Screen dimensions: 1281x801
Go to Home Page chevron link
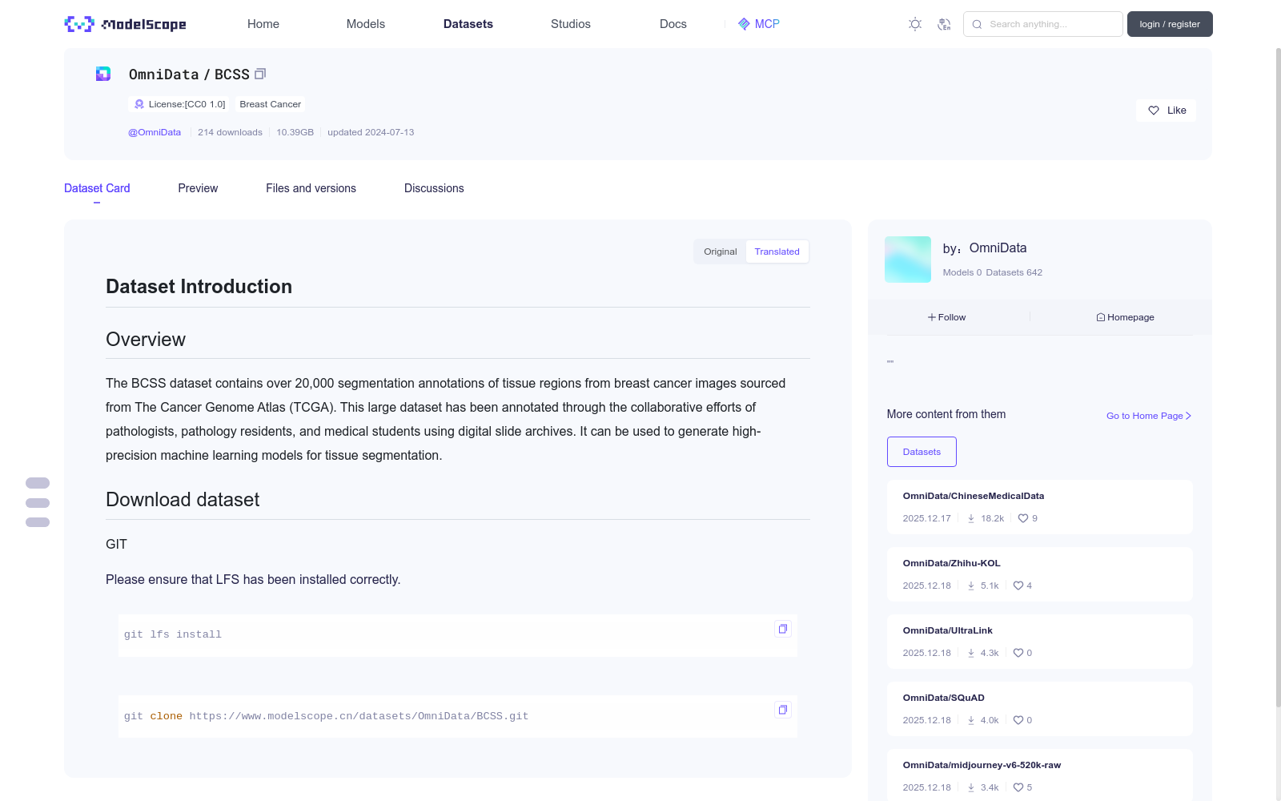coord(1149,416)
